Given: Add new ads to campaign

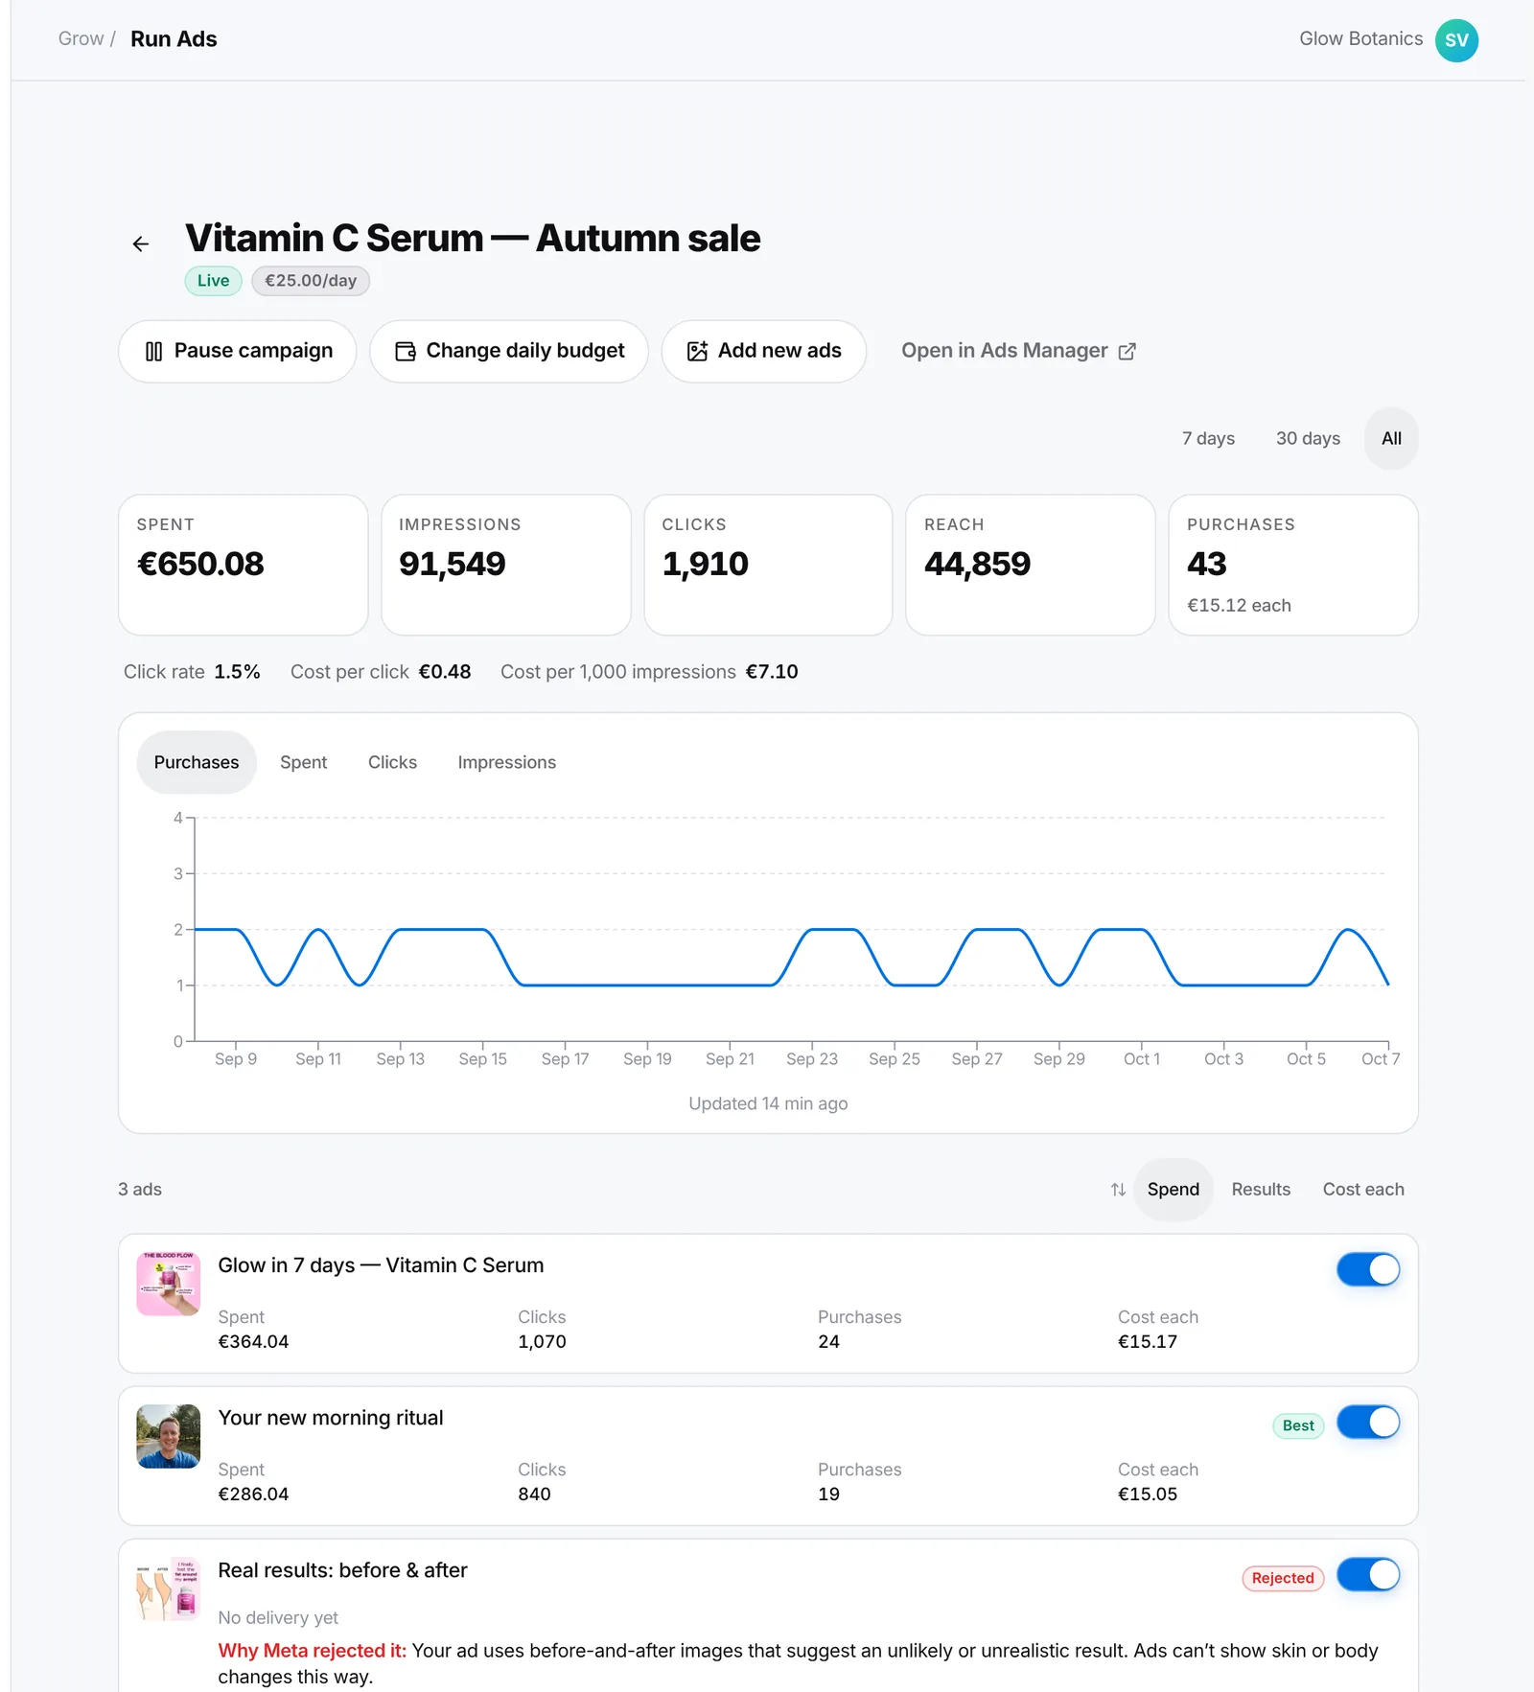Looking at the screenshot, I should pyautogui.click(x=764, y=351).
